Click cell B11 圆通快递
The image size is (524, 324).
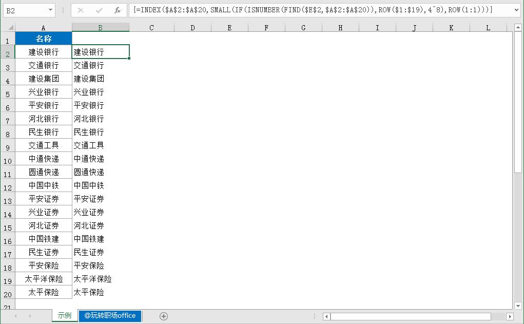101,172
